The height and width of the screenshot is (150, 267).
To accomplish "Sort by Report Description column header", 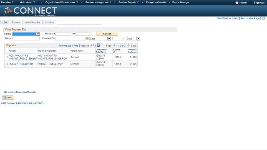I will tap(47, 51).
